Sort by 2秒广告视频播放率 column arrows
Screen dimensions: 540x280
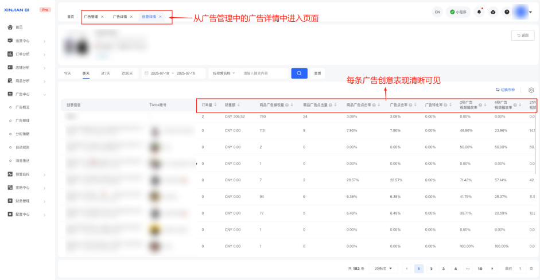pos(485,105)
